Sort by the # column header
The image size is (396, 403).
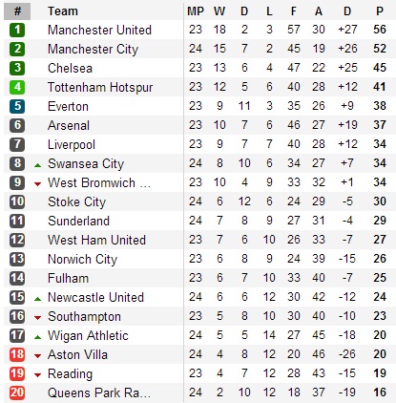[17, 11]
